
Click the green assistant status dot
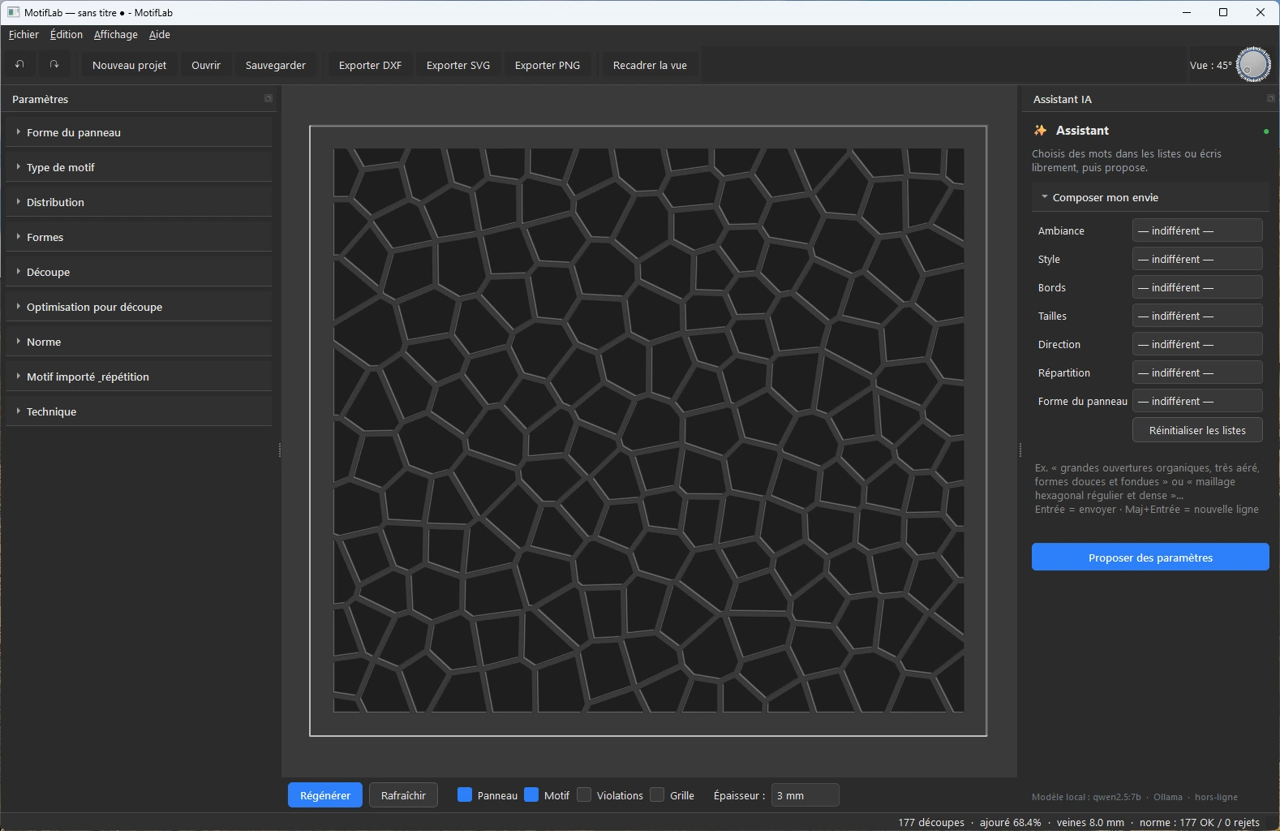(x=1265, y=131)
